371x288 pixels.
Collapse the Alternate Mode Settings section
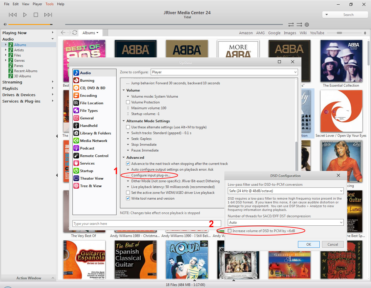[123, 121]
